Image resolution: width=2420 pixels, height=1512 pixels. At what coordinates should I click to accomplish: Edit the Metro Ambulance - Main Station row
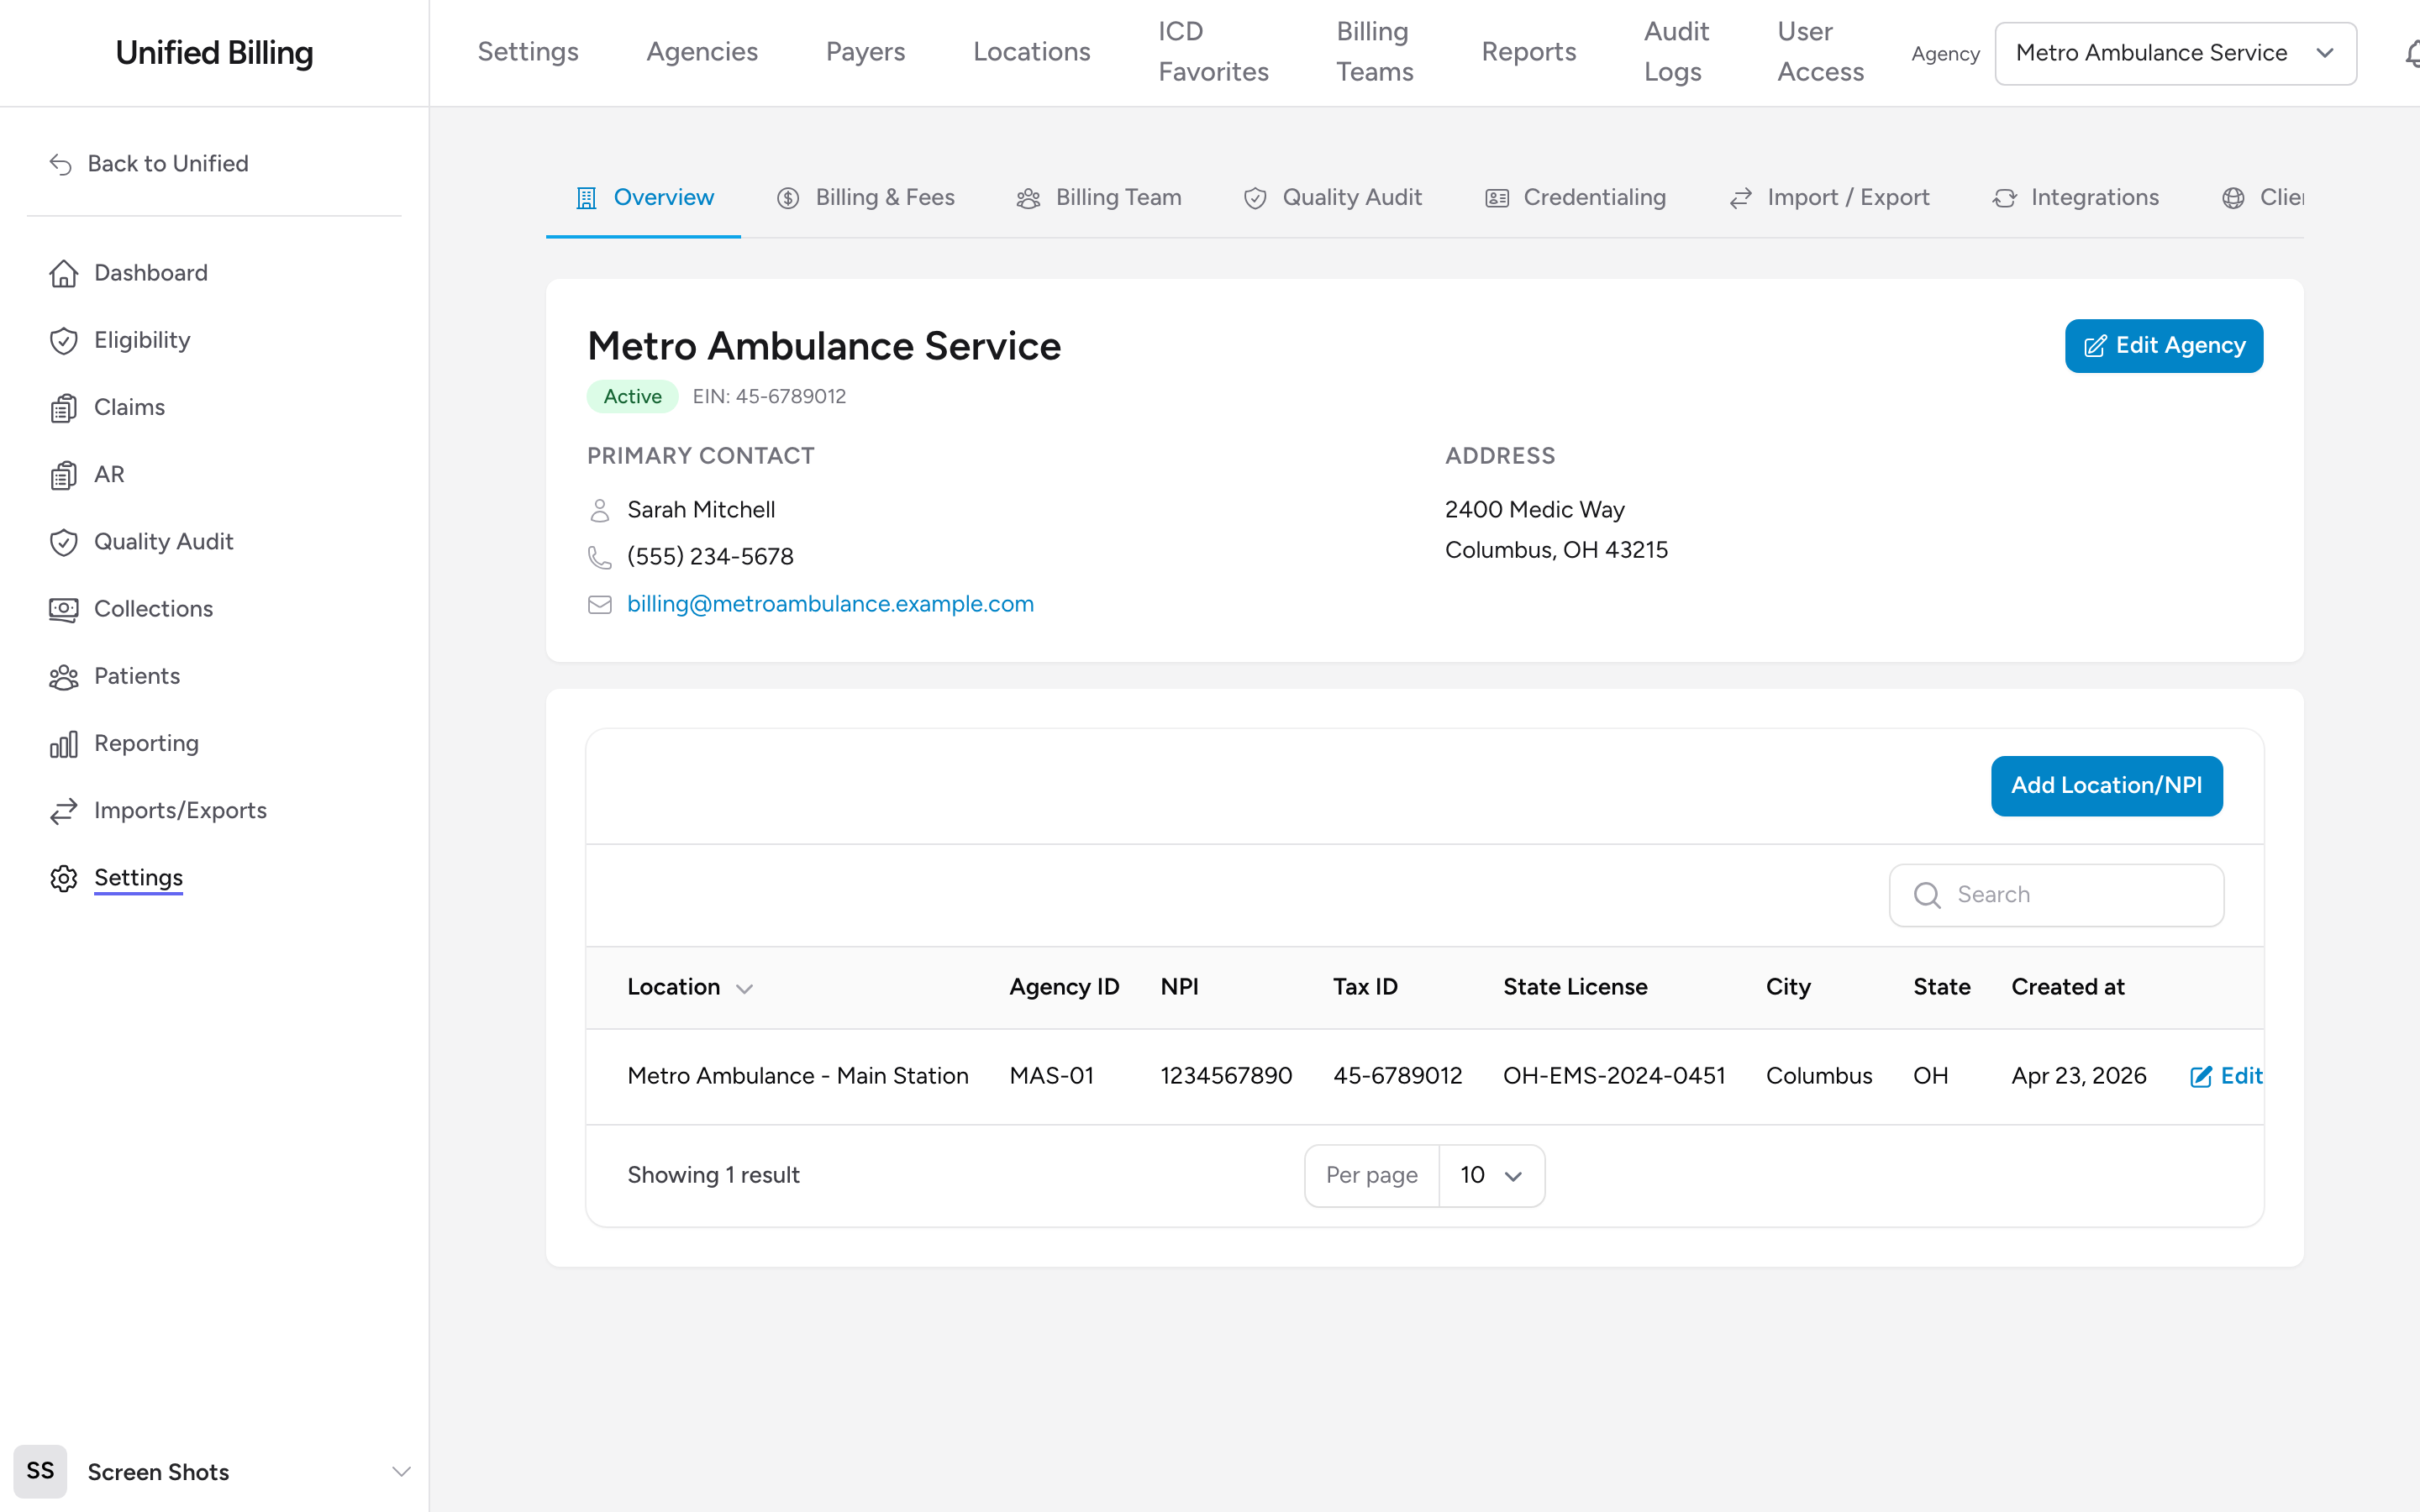(2225, 1076)
